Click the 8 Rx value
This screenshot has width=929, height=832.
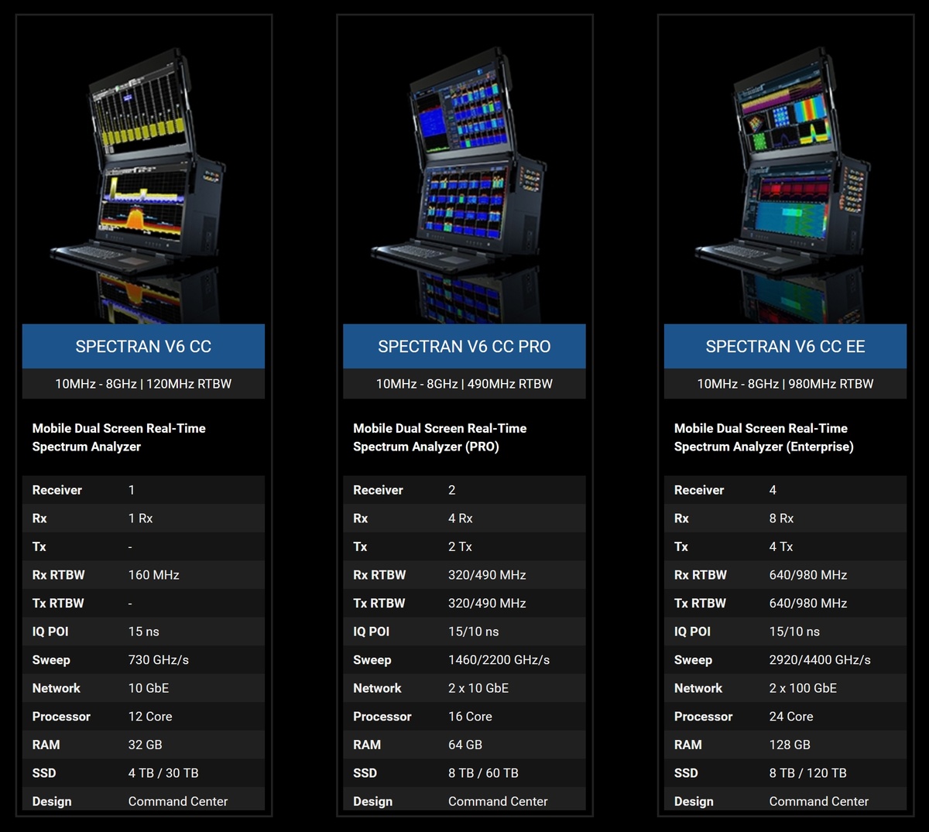pos(781,519)
